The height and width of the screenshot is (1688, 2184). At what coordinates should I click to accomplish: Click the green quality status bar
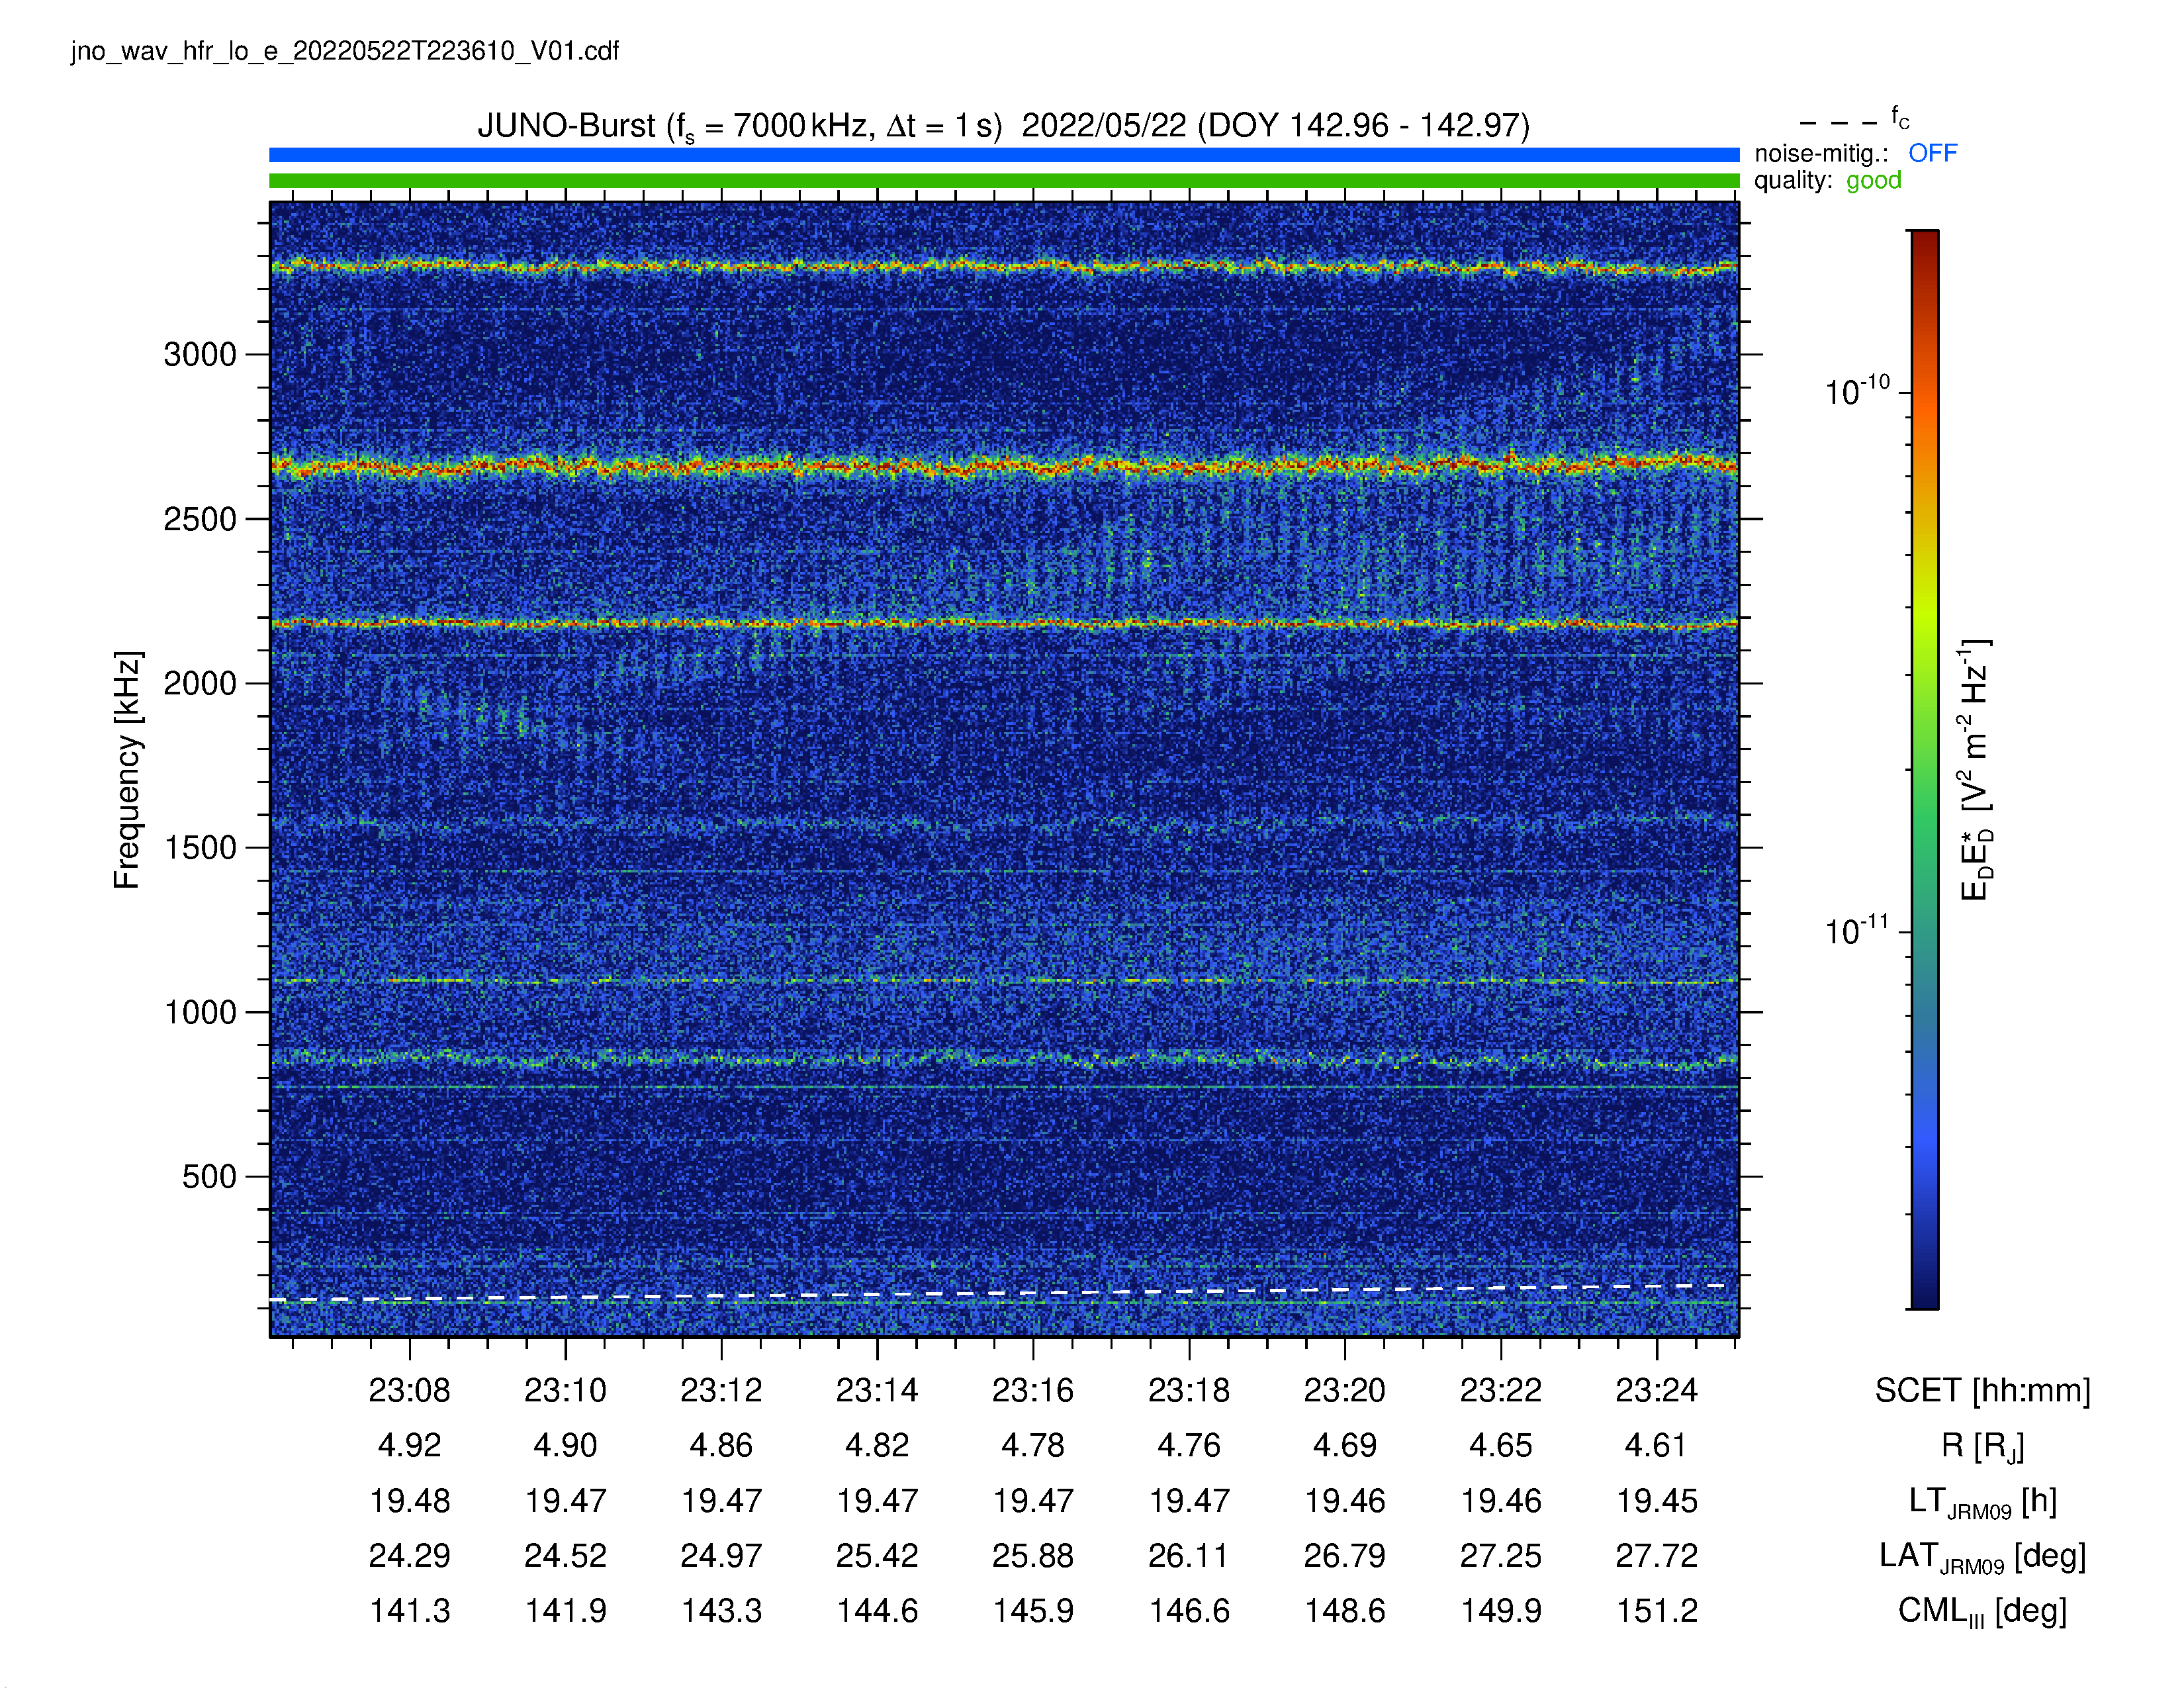click(1004, 181)
